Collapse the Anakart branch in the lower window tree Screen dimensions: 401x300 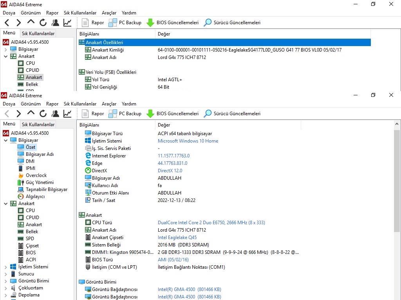(5, 204)
